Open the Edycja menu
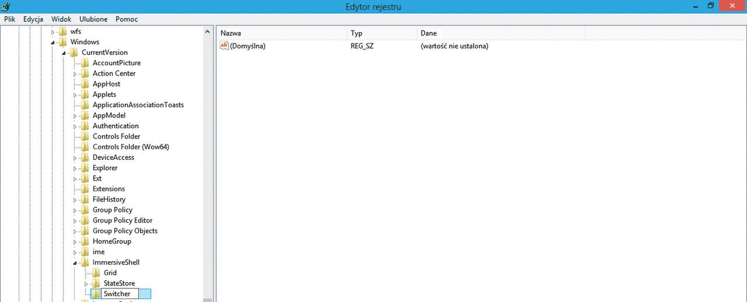 click(x=33, y=19)
